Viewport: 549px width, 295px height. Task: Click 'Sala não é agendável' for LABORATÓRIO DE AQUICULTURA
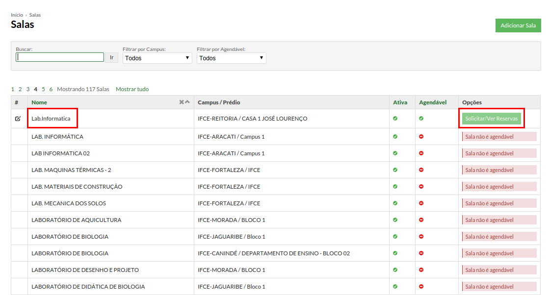pos(499,220)
